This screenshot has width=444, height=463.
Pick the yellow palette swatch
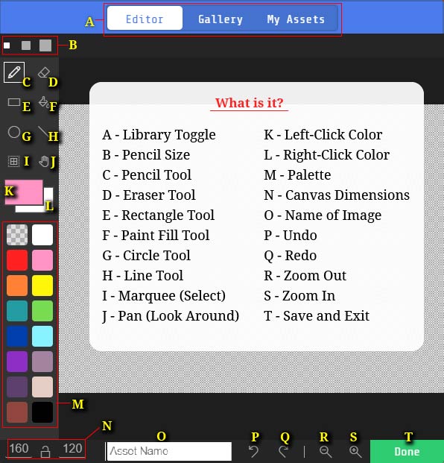[x=42, y=286]
